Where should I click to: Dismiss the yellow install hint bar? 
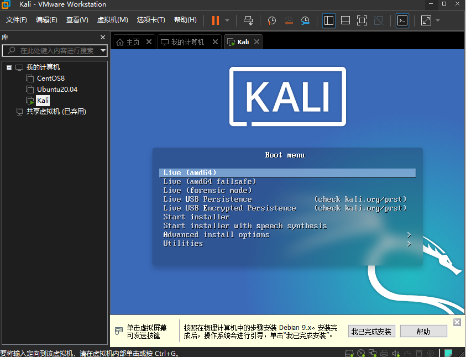click(457, 322)
